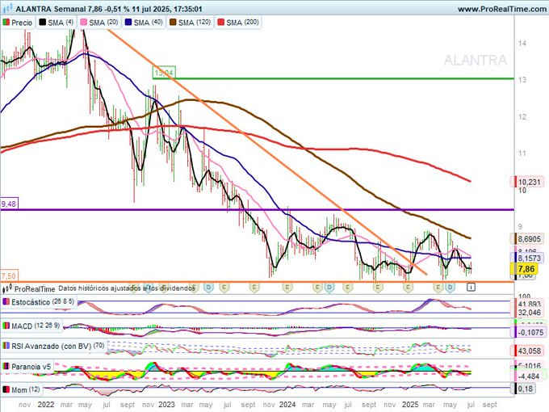Viewport: 549px width, 412px height.
Task: Click the pink color swatch of SMA (20)
Action: tap(84, 23)
